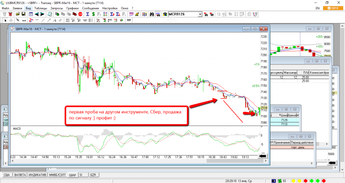
Task: Select the magnifier zoom tool
Action: (x=18, y=20)
